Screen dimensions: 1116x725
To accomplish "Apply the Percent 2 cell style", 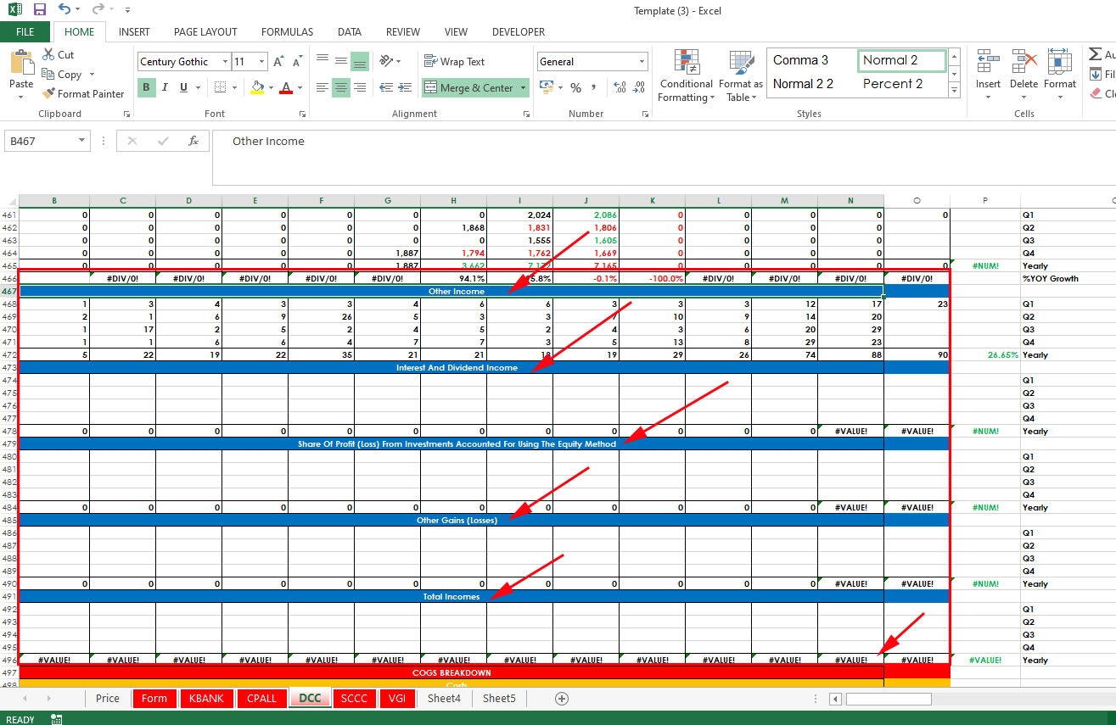I will pyautogui.click(x=892, y=84).
